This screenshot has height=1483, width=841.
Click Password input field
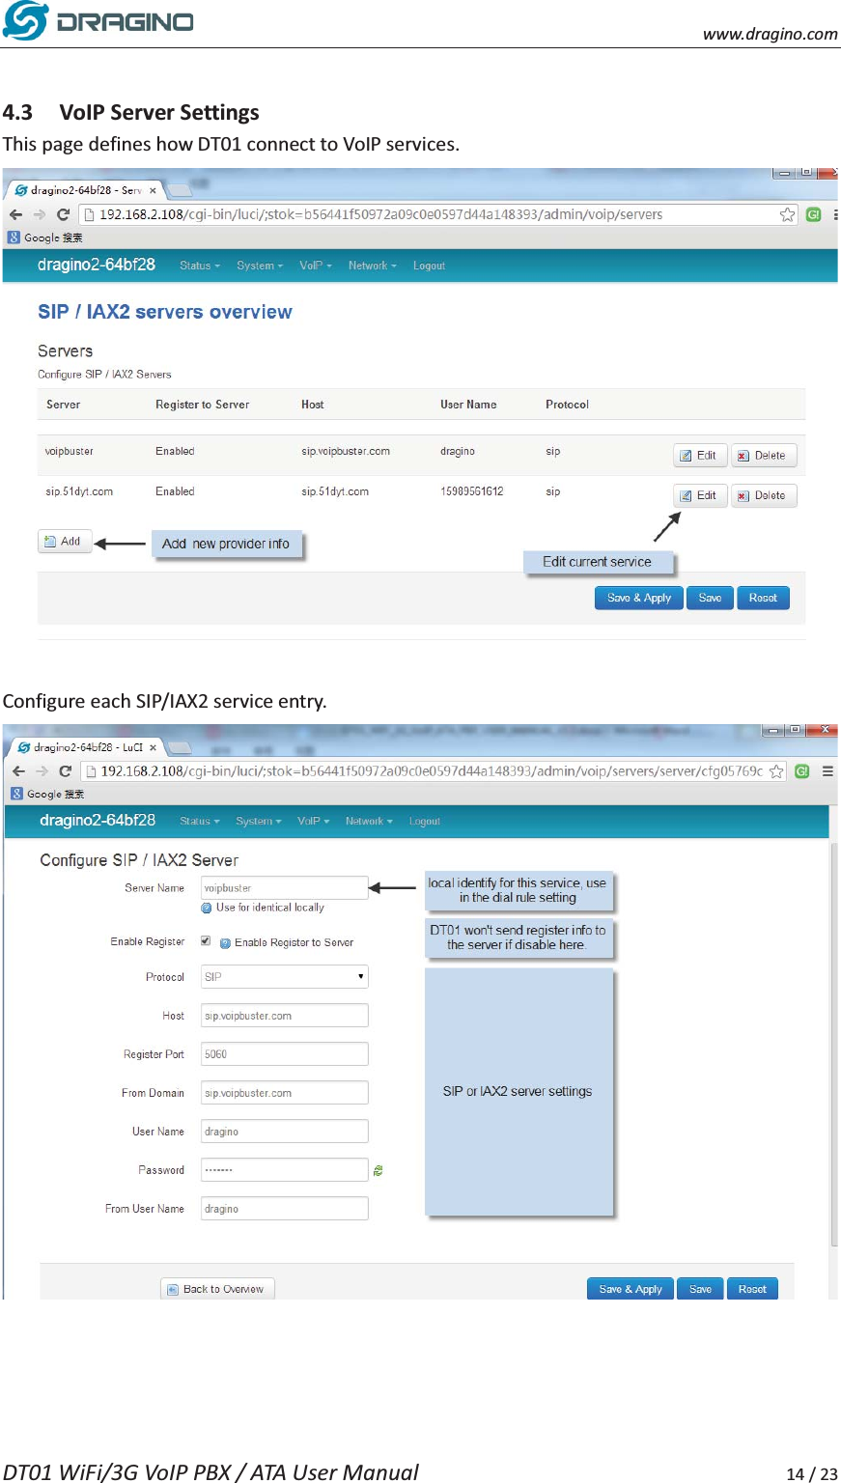(x=285, y=1169)
